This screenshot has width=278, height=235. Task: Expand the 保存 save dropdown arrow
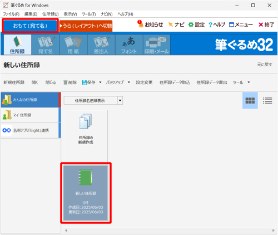pos(100,82)
